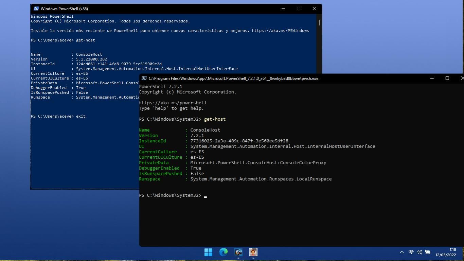Click the https://aka.ms/powershell URL text

[173, 103]
